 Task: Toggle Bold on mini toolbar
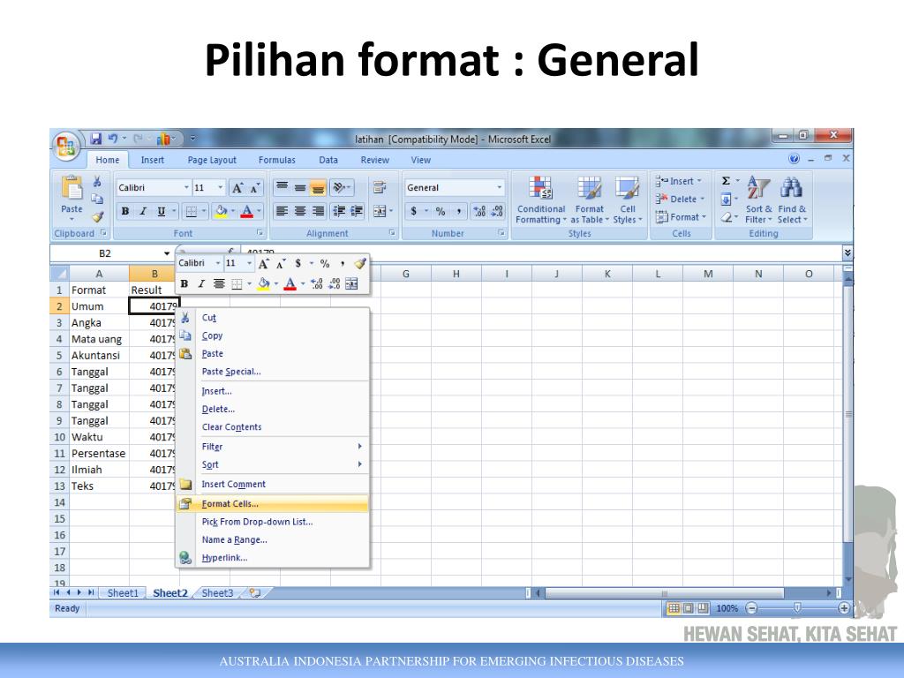pyautogui.click(x=185, y=283)
